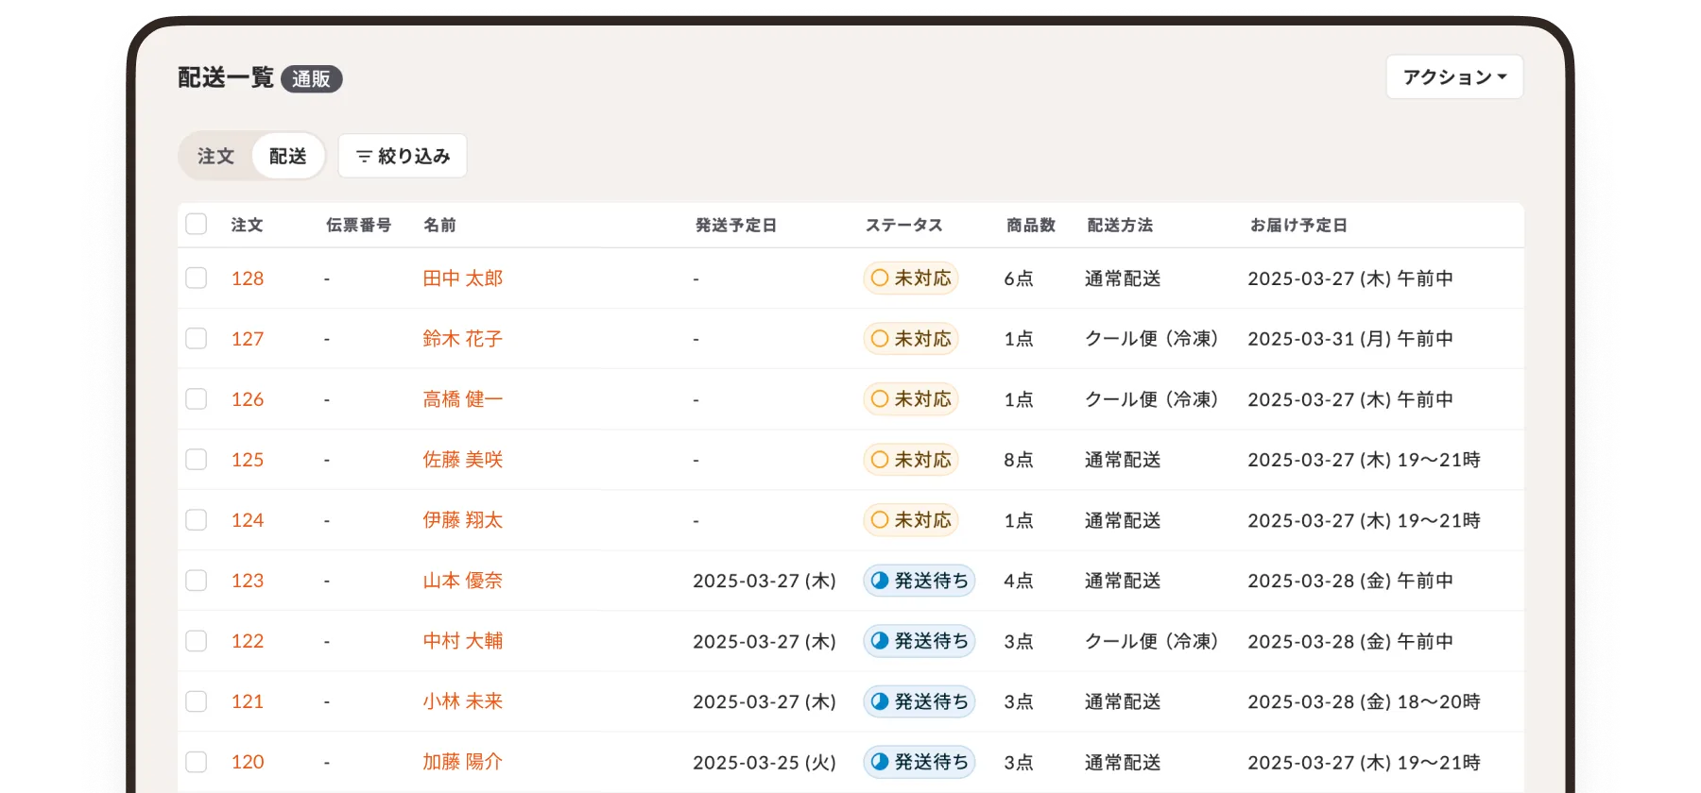1701x793 pixels.
Task: Click the filter icon beside 絞り込み
Action: pos(364,157)
